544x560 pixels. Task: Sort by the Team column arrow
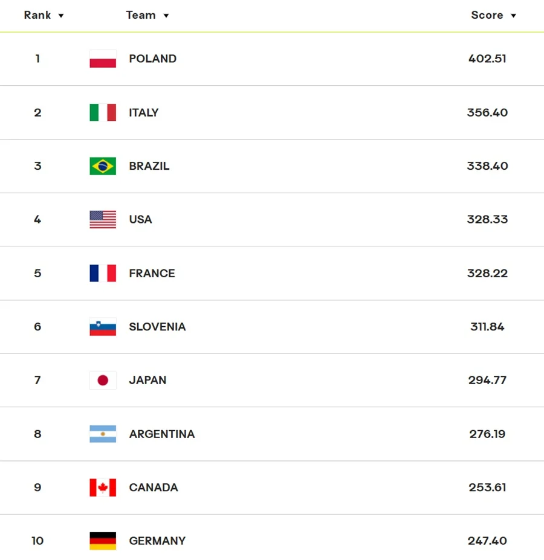[166, 16]
